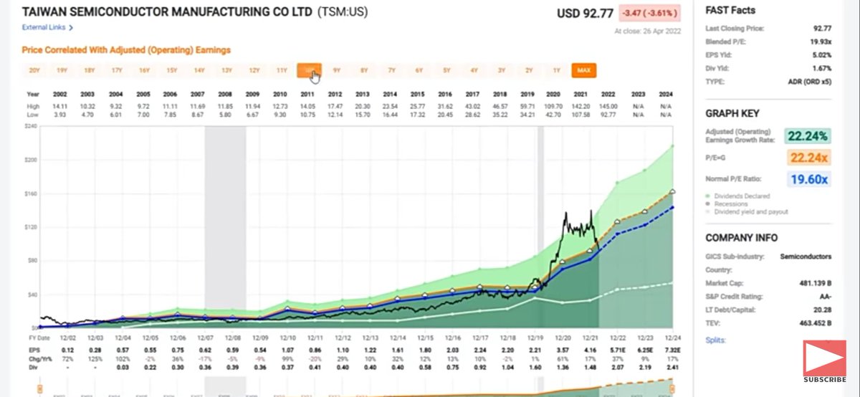
Task: Click the LT Debt/Capital 20.28 value
Action: 823,310
